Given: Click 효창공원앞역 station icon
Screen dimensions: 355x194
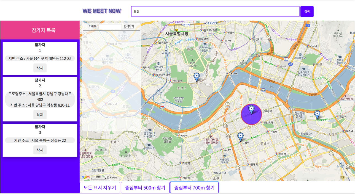Looking at the screenshot, I should [154, 75].
